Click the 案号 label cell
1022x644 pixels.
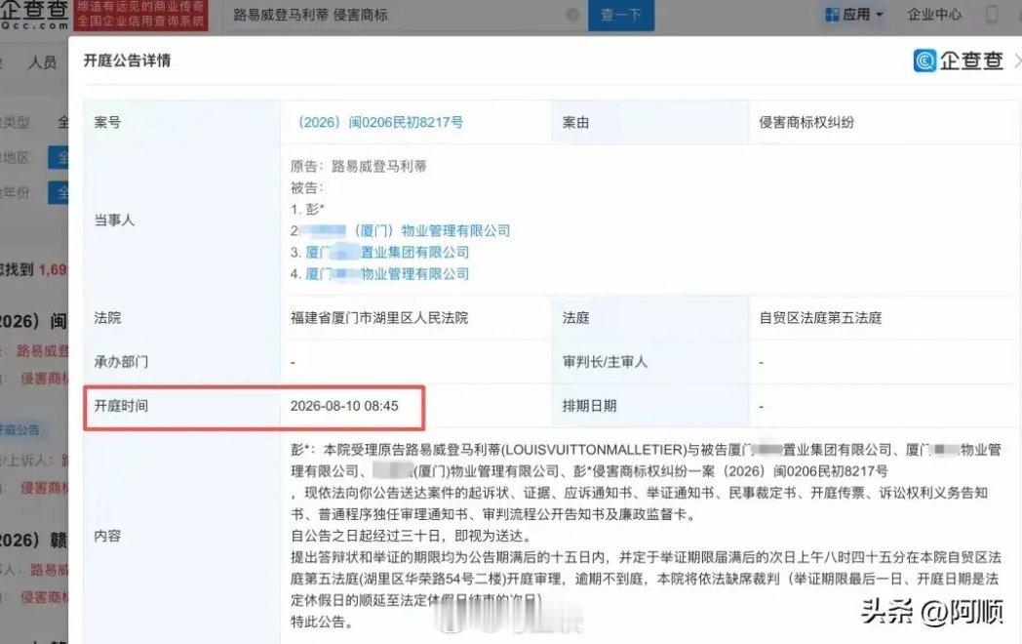tap(181, 122)
